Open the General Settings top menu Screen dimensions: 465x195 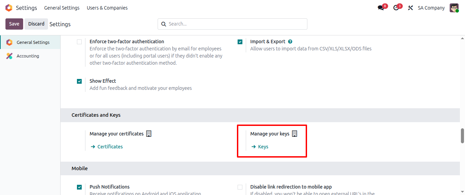pyautogui.click(x=62, y=8)
